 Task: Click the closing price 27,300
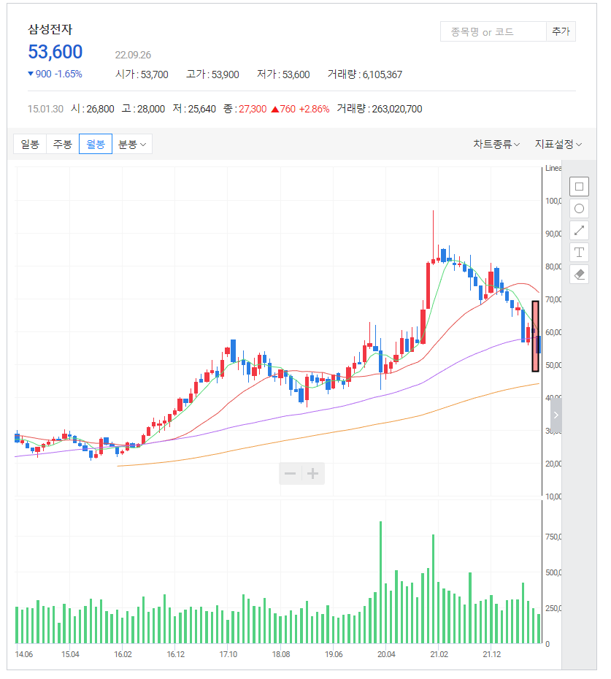(253, 109)
